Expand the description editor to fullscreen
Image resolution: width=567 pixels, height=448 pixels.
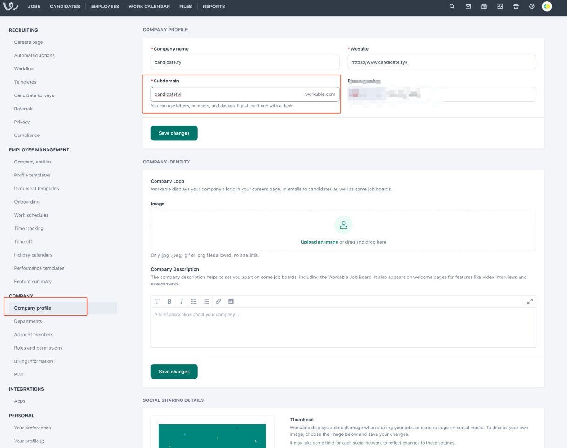(530, 301)
